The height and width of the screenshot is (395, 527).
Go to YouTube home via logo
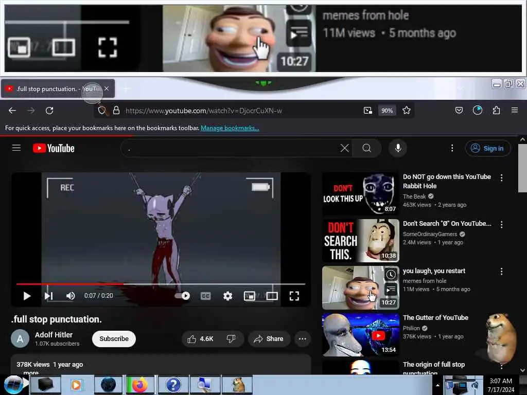pos(54,148)
